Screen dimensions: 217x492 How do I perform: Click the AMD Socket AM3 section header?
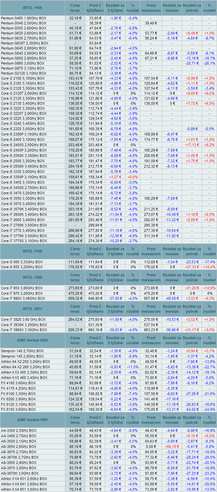click(x=33, y=340)
